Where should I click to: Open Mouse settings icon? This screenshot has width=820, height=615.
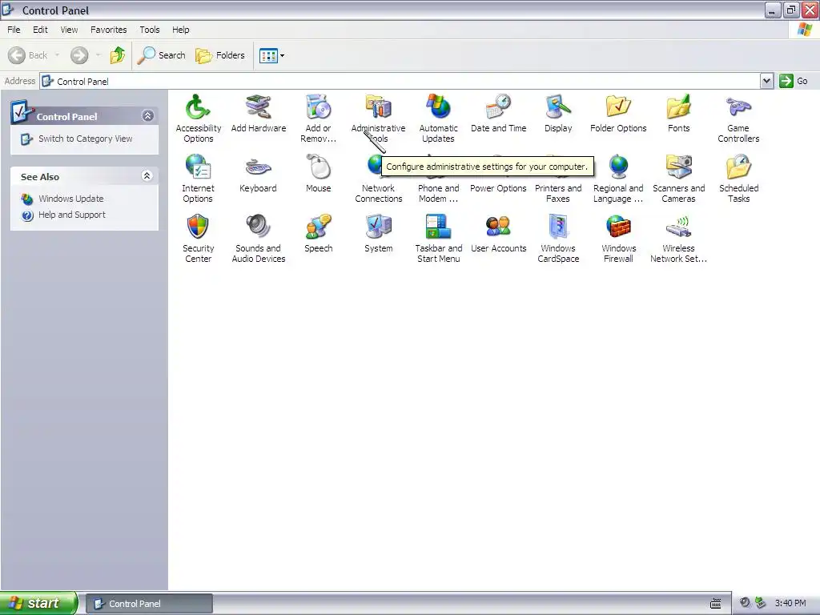(x=318, y=173)
